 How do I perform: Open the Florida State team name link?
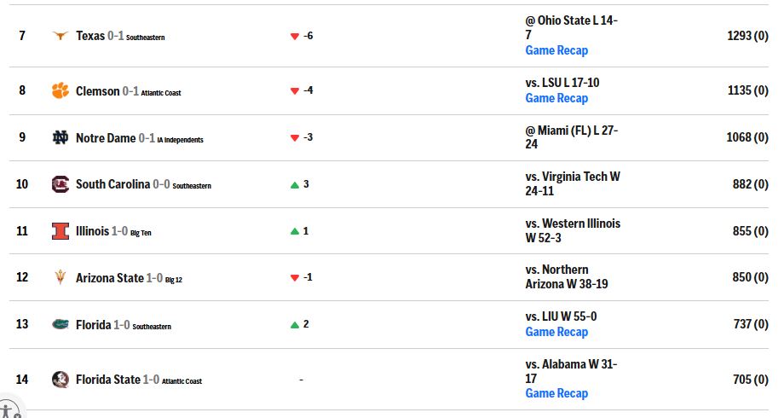(108, 380)
